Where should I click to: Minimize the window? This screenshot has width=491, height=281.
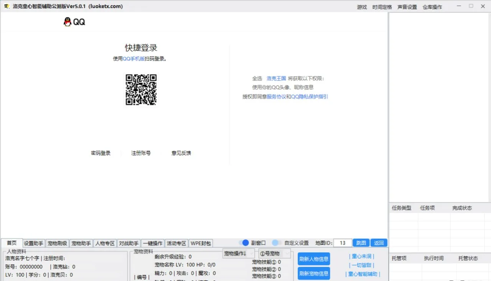459,6
